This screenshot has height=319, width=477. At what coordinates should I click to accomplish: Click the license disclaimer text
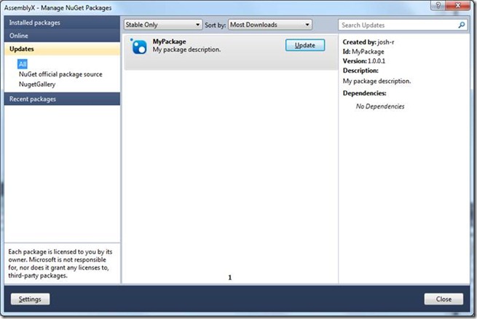(x=60, y=264)
